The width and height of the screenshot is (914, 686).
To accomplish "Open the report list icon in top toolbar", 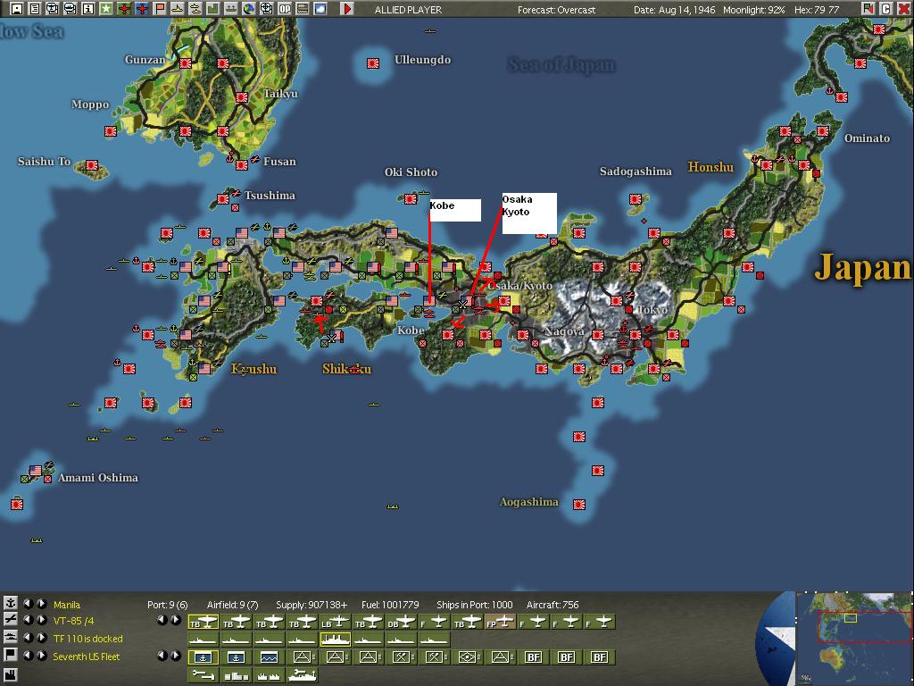I will coord(35,9).
